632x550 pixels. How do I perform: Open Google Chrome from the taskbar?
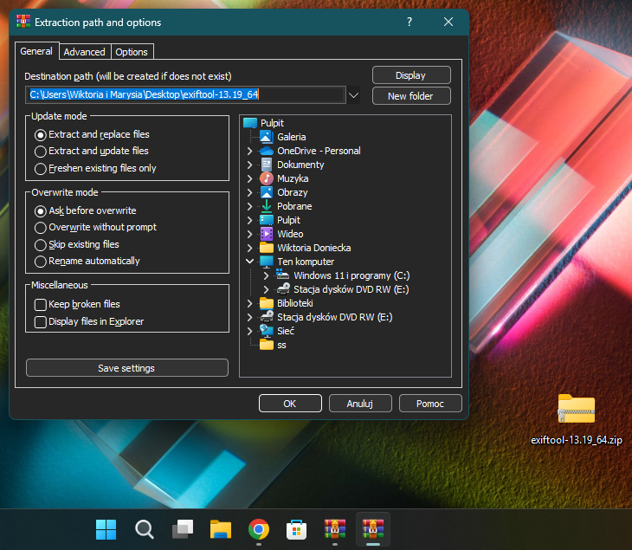point(257,529)
